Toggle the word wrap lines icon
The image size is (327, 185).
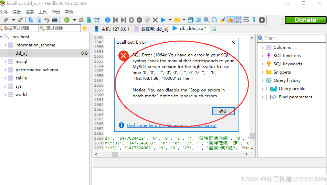(x=246, y=20)
